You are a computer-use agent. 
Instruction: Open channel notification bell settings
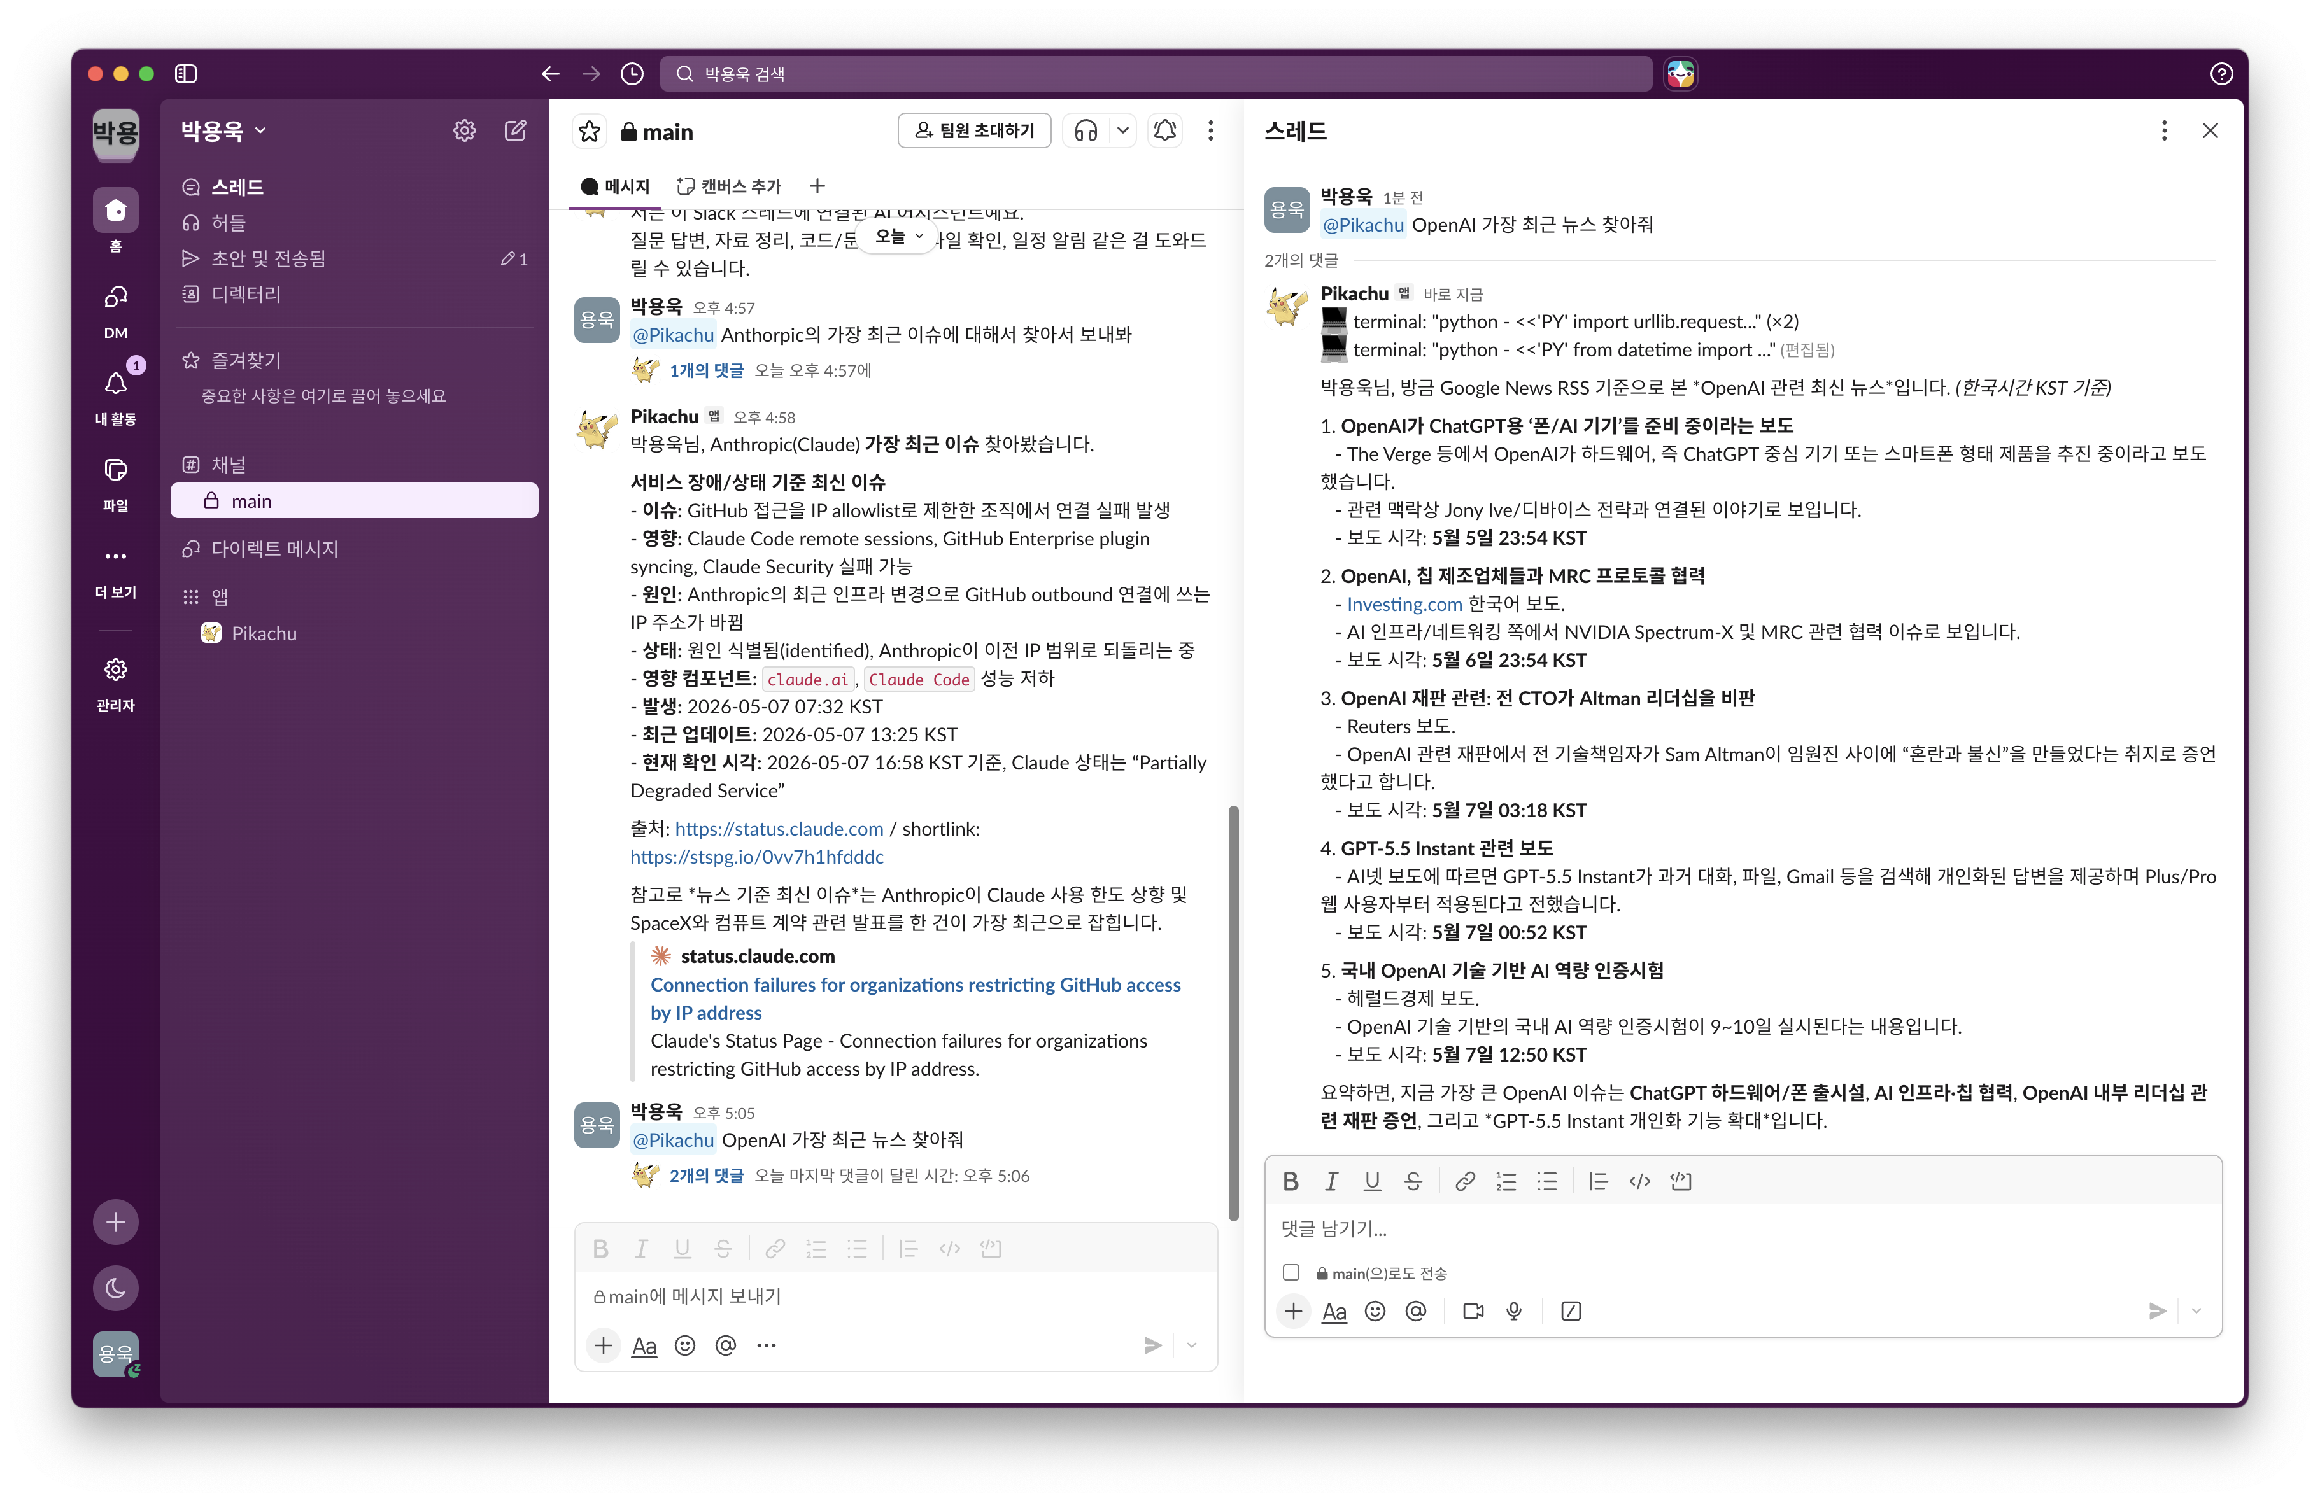pyautogui.click(x=1165, y=130)
